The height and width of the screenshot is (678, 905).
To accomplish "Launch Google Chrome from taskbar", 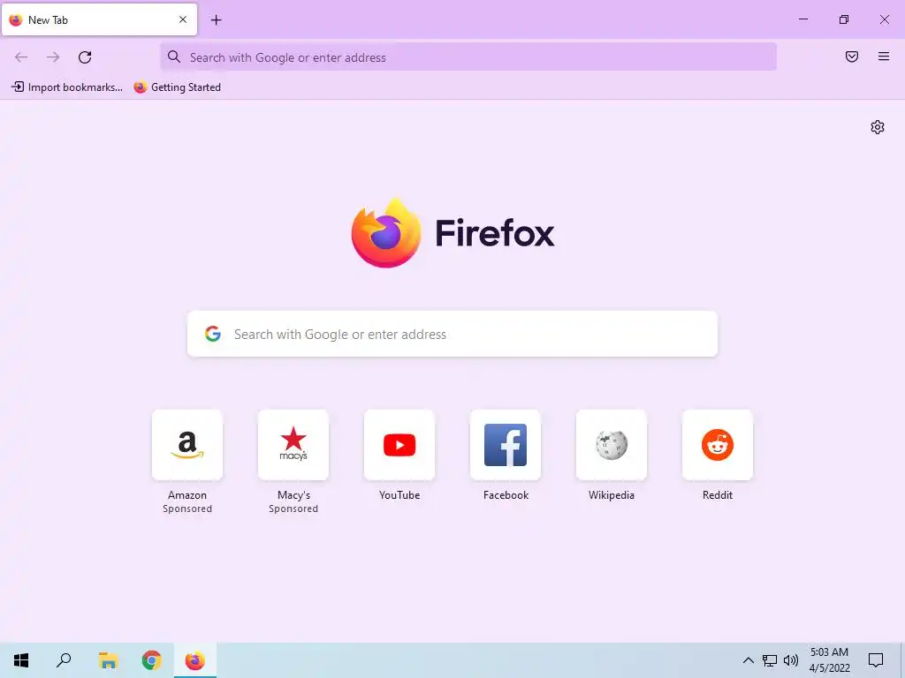I will click(x=151, y=660).
